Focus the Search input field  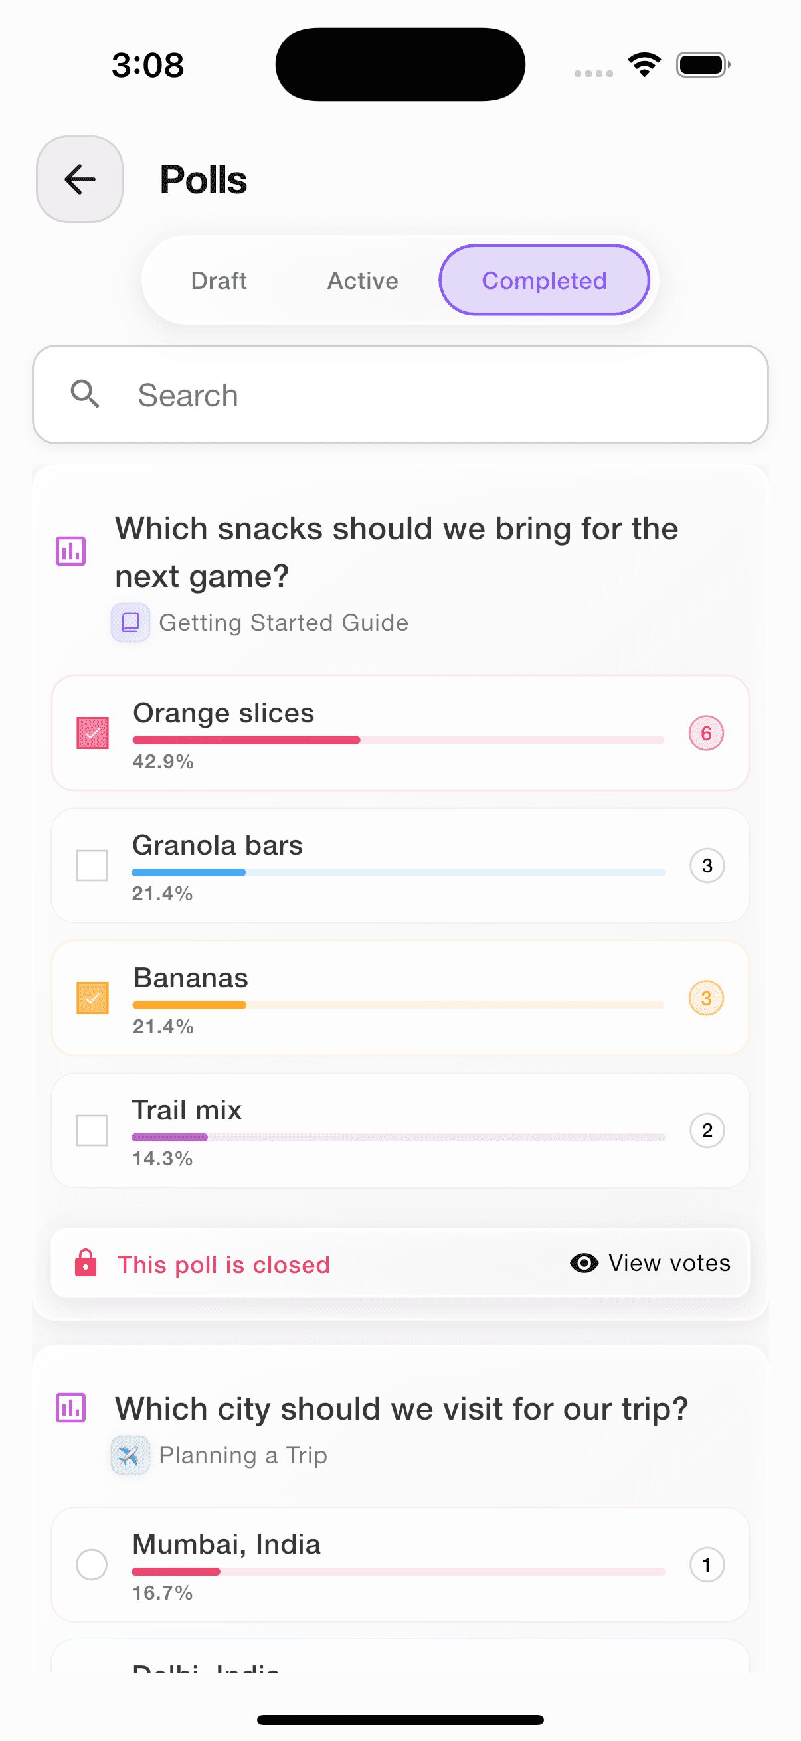(432, 394)
